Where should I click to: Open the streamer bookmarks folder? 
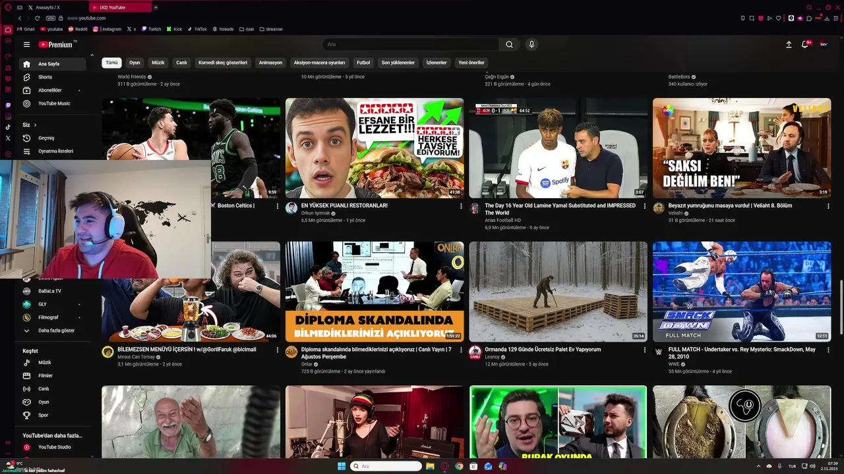pos(271,29)
